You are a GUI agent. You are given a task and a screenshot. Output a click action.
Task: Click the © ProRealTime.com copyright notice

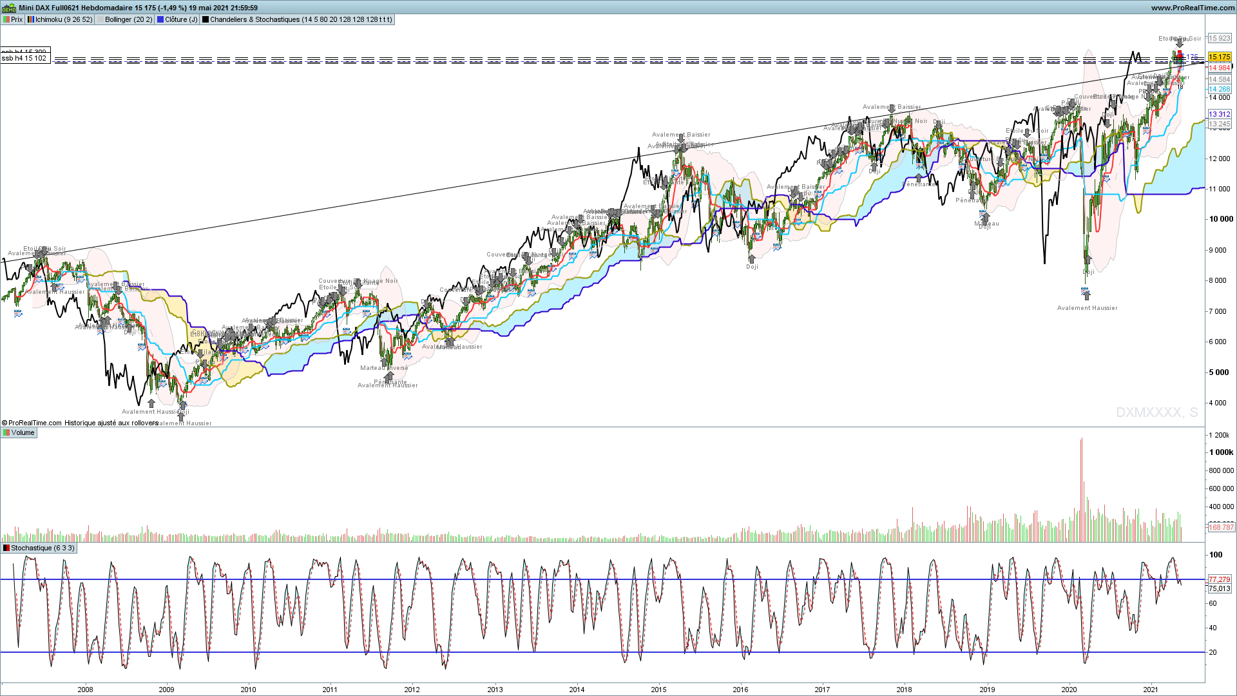tap(32, 423)
